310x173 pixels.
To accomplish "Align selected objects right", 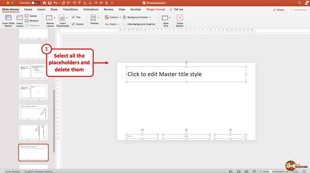I will [x=74, y=3].
